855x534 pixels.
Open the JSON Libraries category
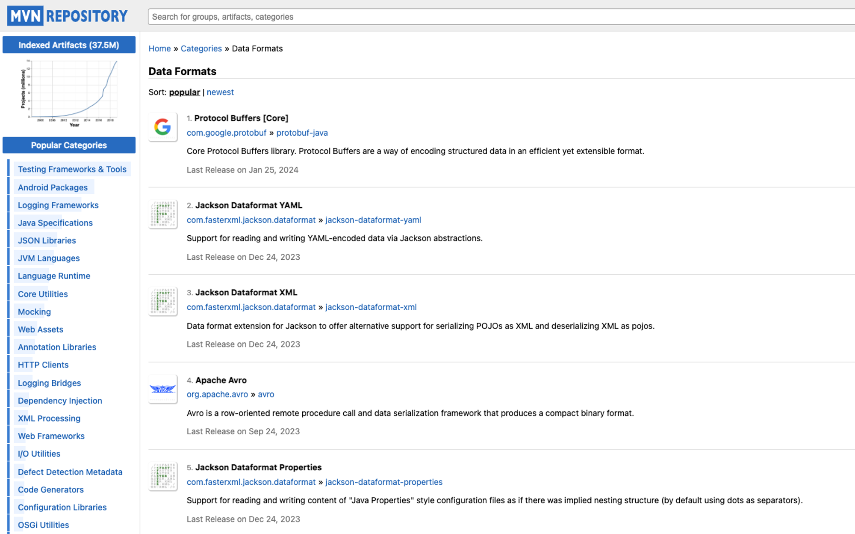pos(47,240)
